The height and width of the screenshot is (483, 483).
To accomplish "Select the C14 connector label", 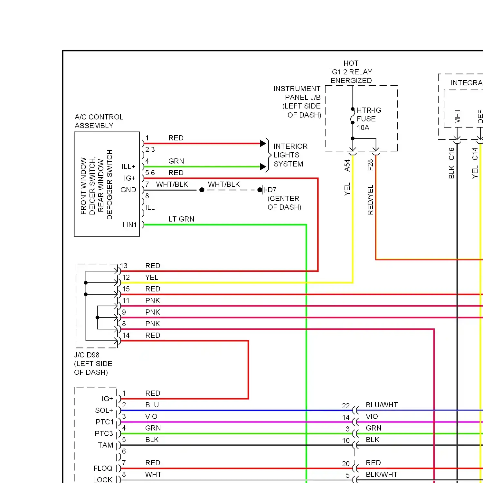I will [x=475, y=154].
